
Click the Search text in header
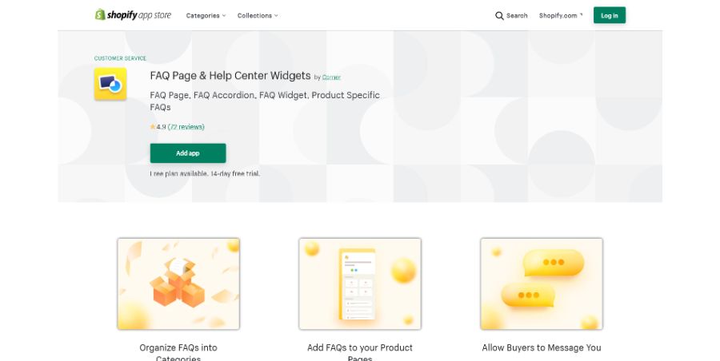pyautogui.click(x=517, y=16)
